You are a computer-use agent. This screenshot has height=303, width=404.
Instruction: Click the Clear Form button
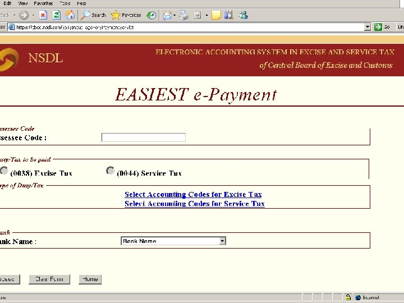[49, 279]
